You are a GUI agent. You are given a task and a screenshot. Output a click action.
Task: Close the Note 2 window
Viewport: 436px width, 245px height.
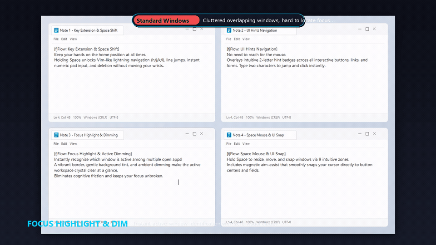(374, 29)
